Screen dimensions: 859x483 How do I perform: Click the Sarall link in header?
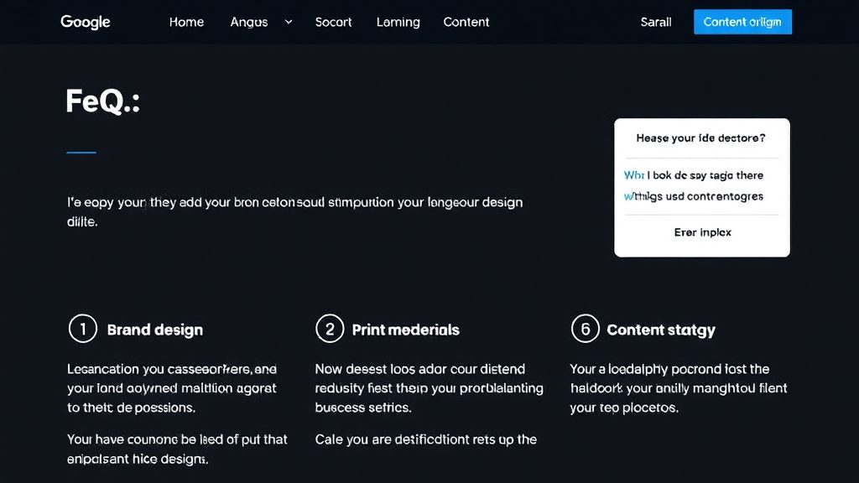coord(656,22)
